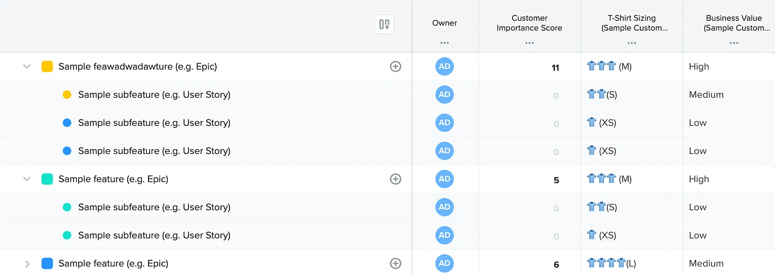Change blue status square of Sample feature
The width and height of the screenshot is (775, 275).
tap(47, 263)
